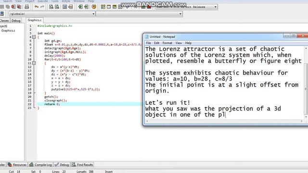Viewport: 308px width, 173px height.
Task: Click the "int main()" code line
Action: 46,33
